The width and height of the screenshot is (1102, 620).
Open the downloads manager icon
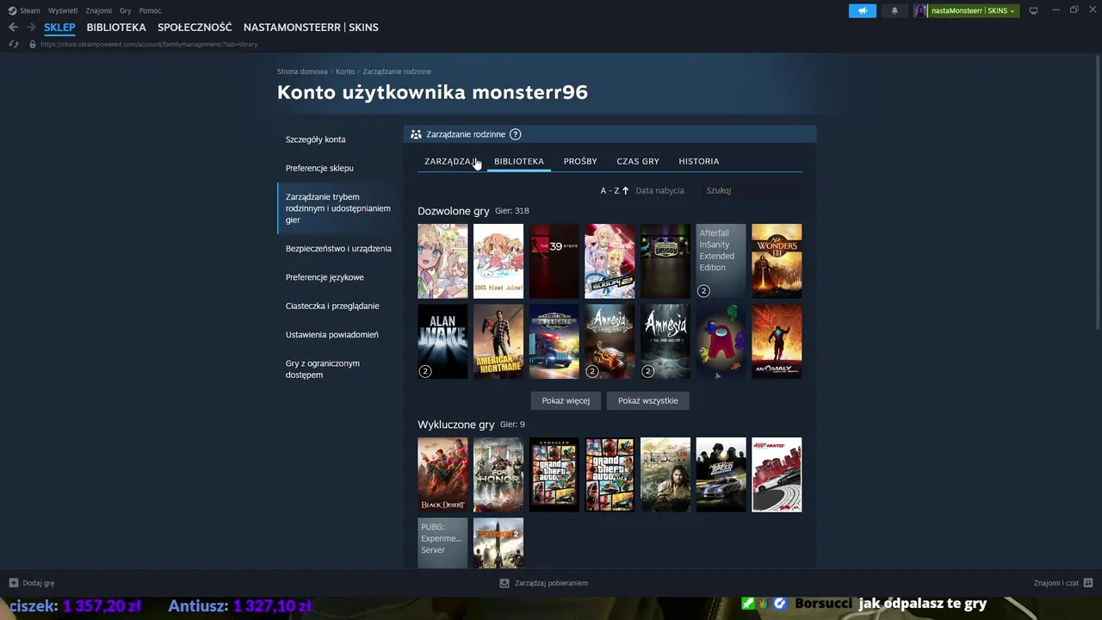505,583
